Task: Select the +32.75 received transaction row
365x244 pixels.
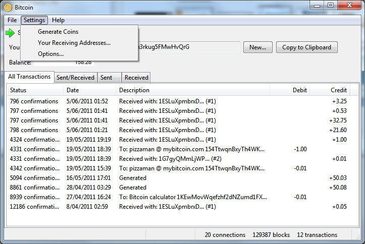Action: tap(177, 120)
